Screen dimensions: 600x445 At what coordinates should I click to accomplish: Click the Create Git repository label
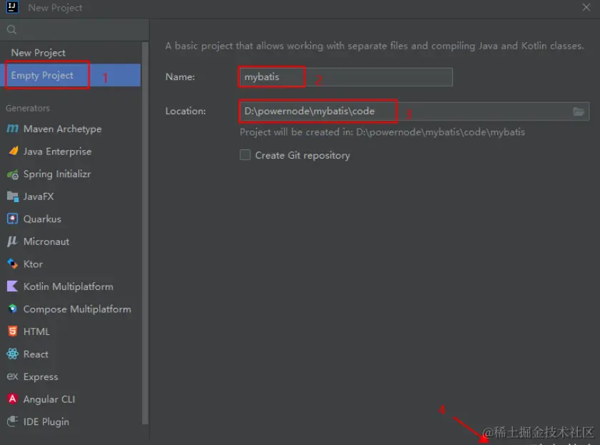[302, 155]
